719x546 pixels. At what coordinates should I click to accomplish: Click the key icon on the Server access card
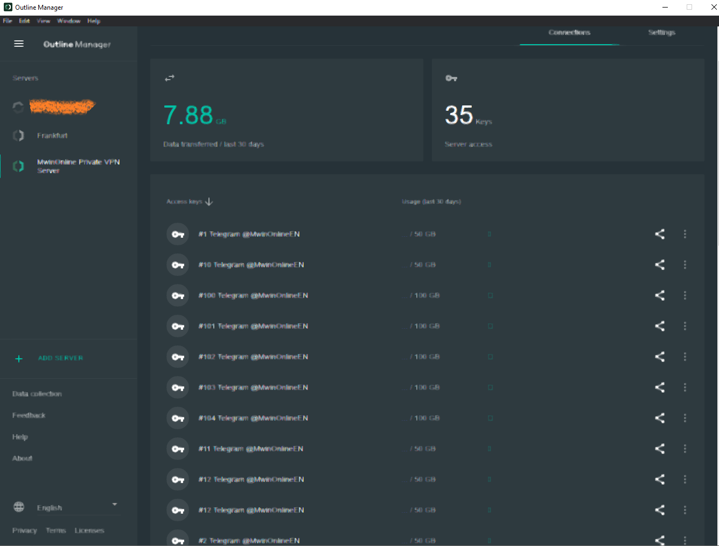pyautogui.click(x=451, y=78)
